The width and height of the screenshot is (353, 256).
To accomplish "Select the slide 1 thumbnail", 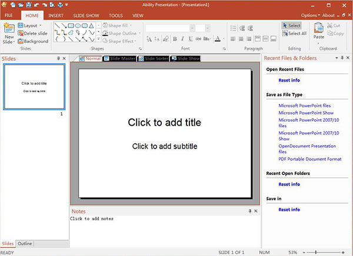I will tap(35, 86).
